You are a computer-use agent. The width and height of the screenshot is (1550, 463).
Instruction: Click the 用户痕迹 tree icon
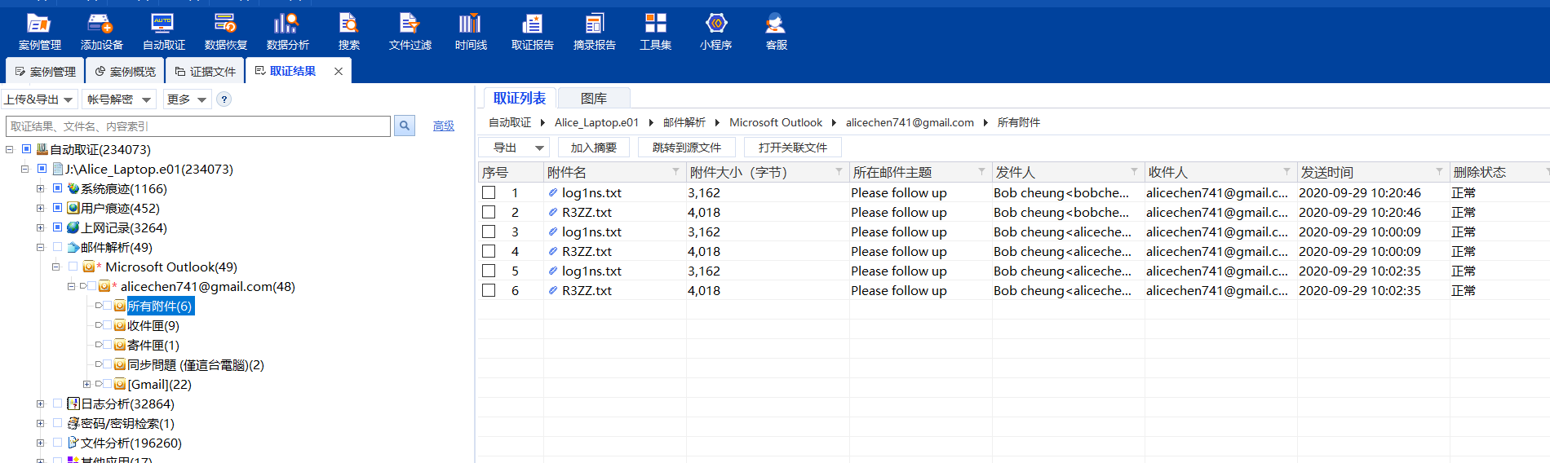tap(73, 208)
